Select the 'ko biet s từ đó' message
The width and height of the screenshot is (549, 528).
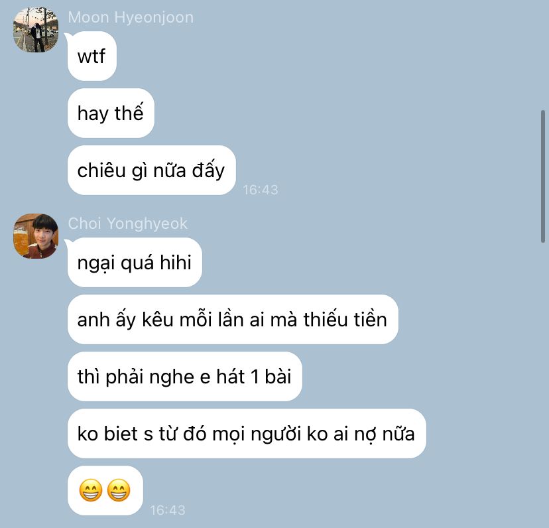247,433
